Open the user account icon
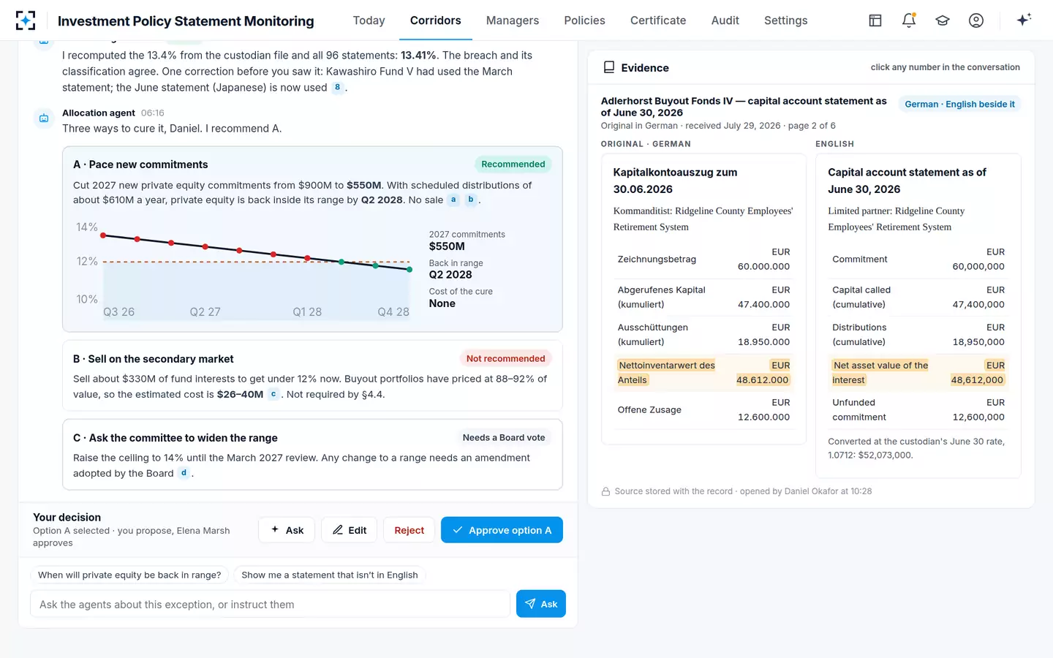The image size is (1053, 658). coord(976,20)
